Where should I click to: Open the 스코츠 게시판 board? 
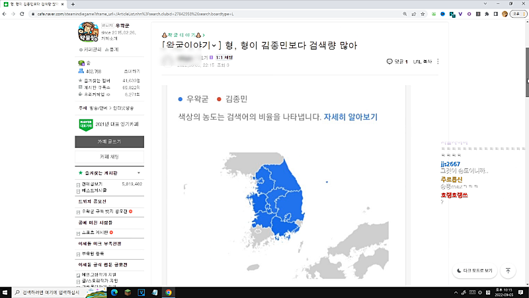[x=95, y=233]
